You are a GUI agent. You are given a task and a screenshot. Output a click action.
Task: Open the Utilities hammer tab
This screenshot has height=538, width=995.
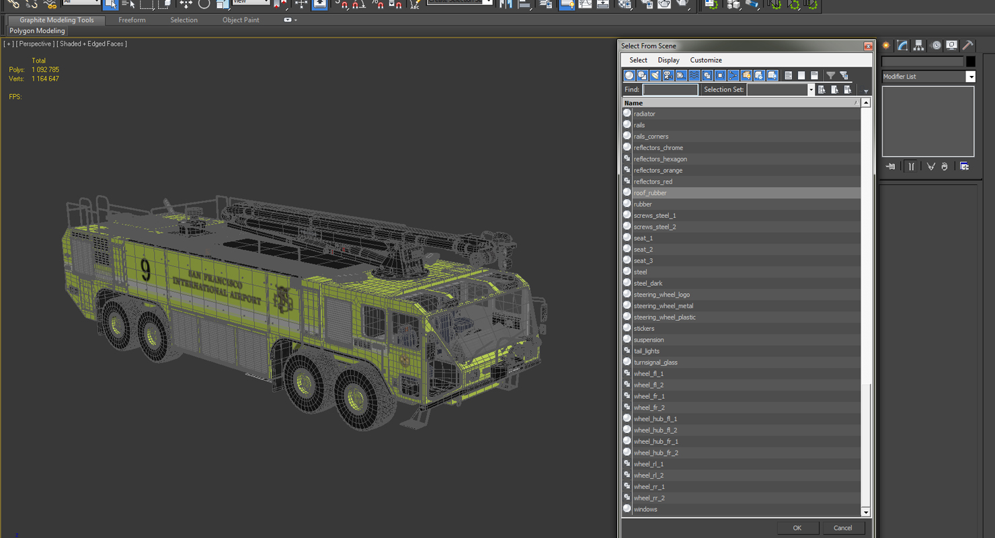967,46
